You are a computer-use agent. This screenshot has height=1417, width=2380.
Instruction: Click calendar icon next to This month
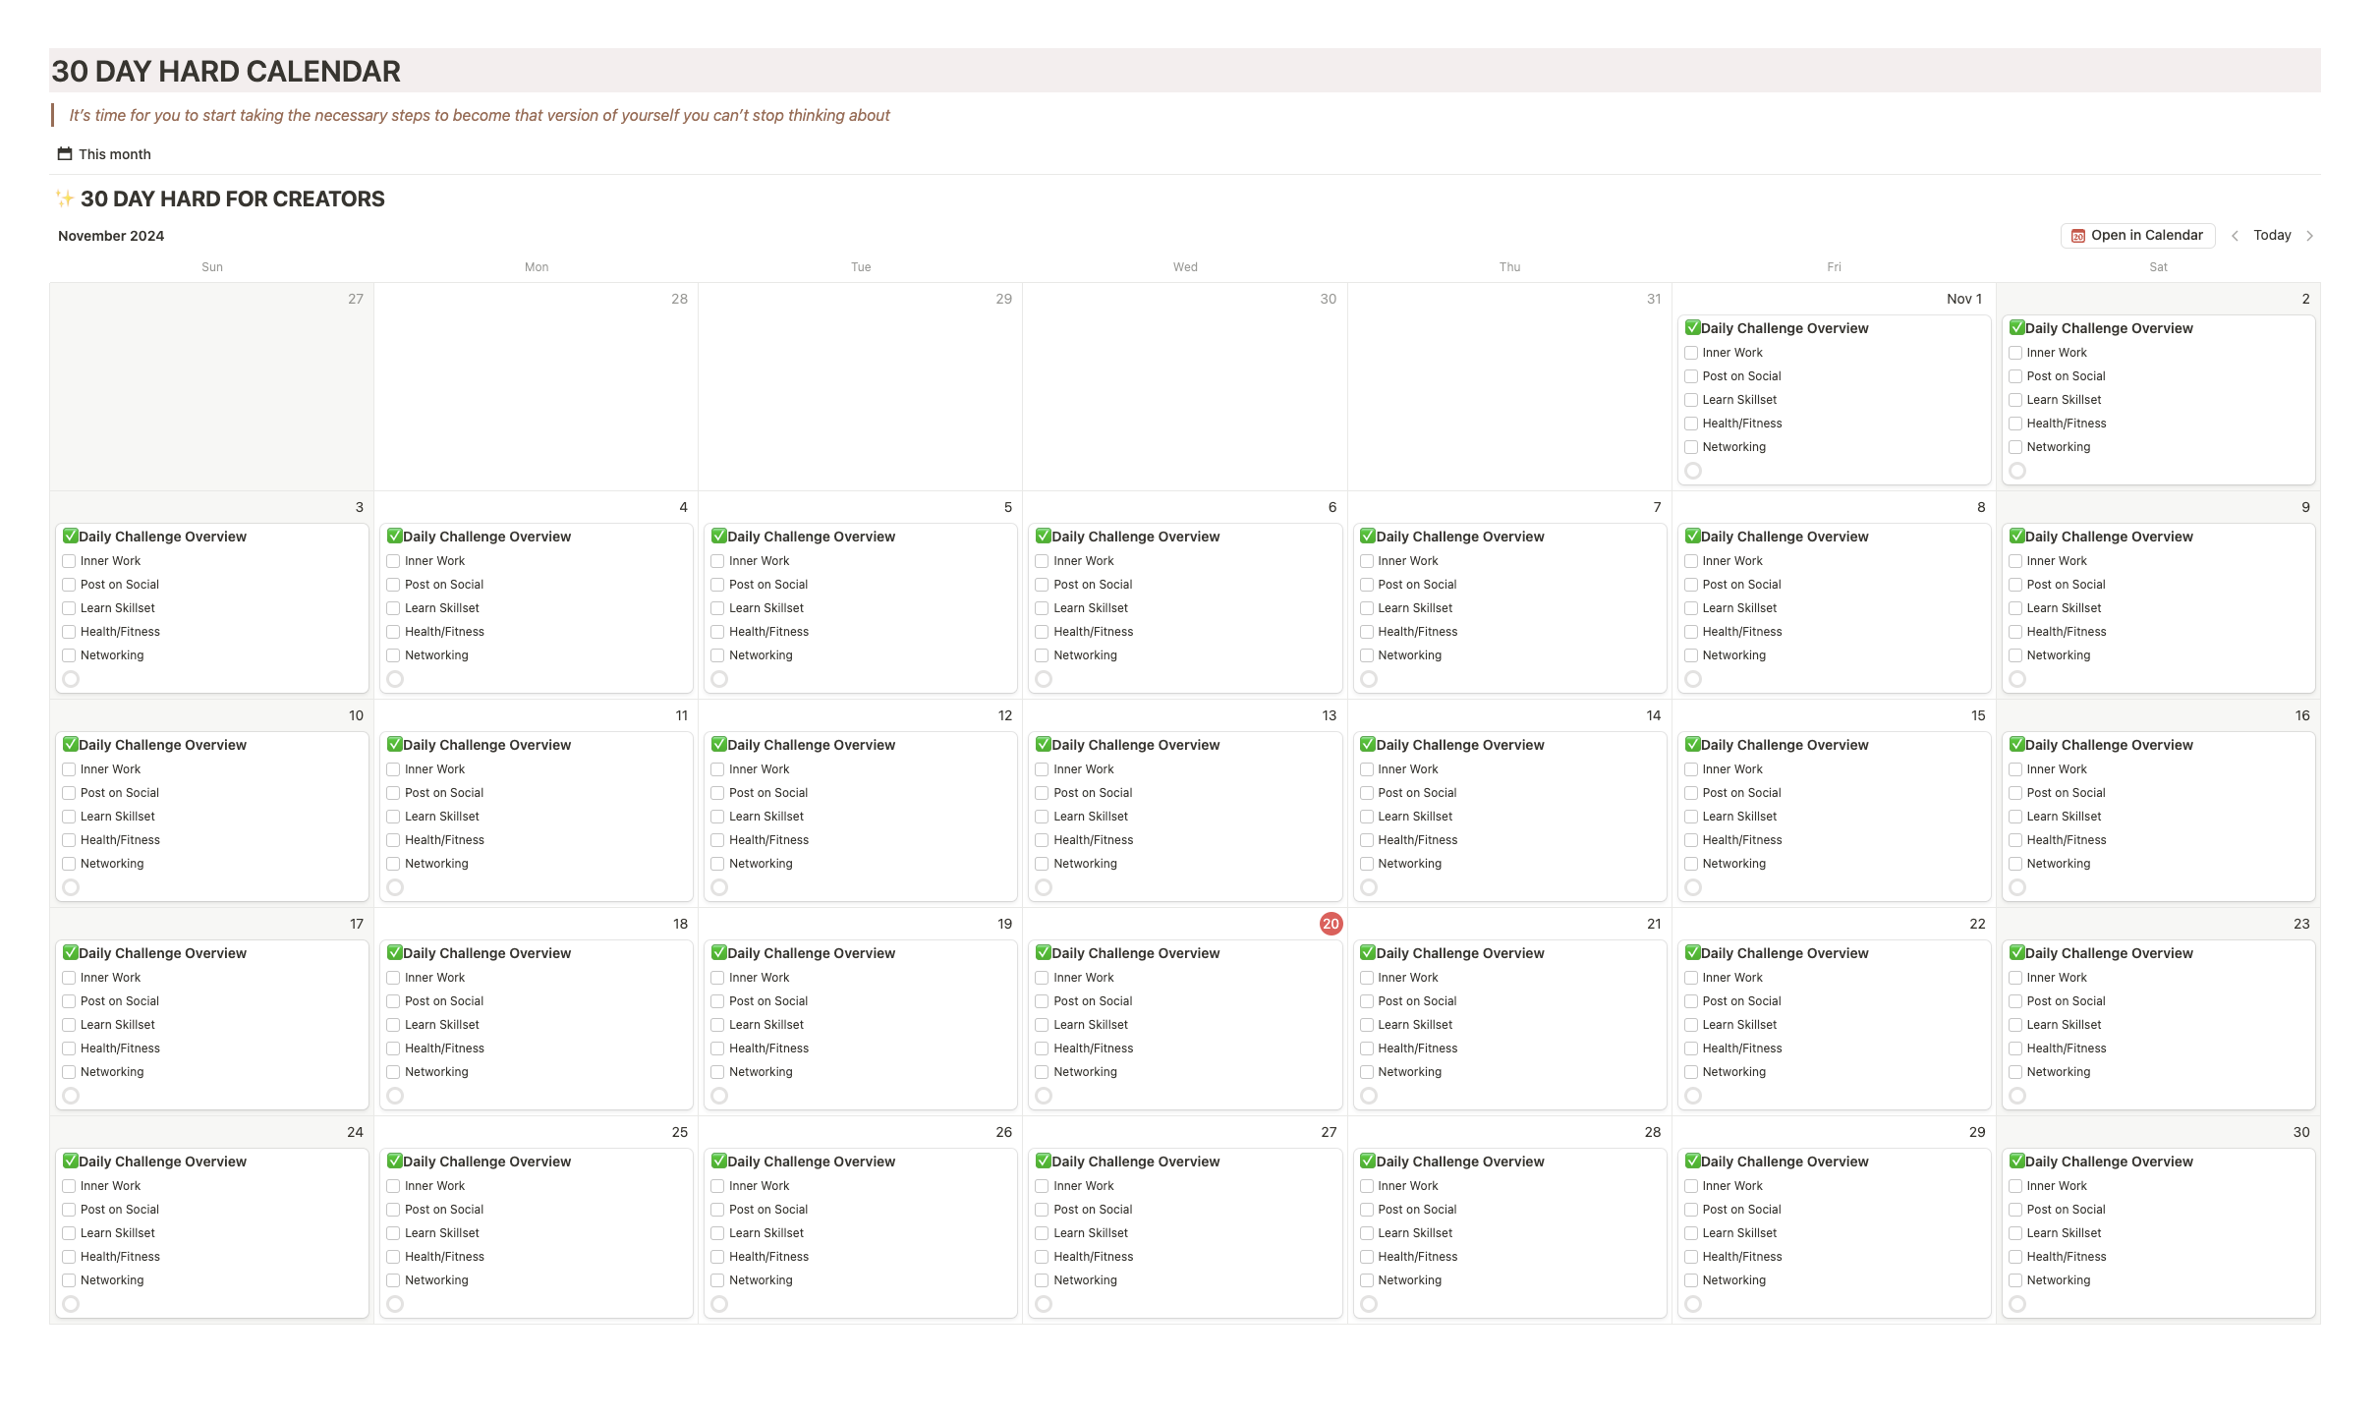click(65, 154)
